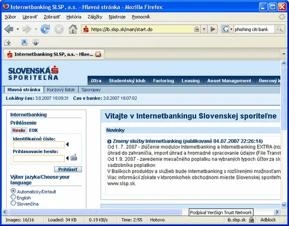Open the iXtra navigation link
The height and width of the screenshot is (226, 289).
tap(96, 81)
